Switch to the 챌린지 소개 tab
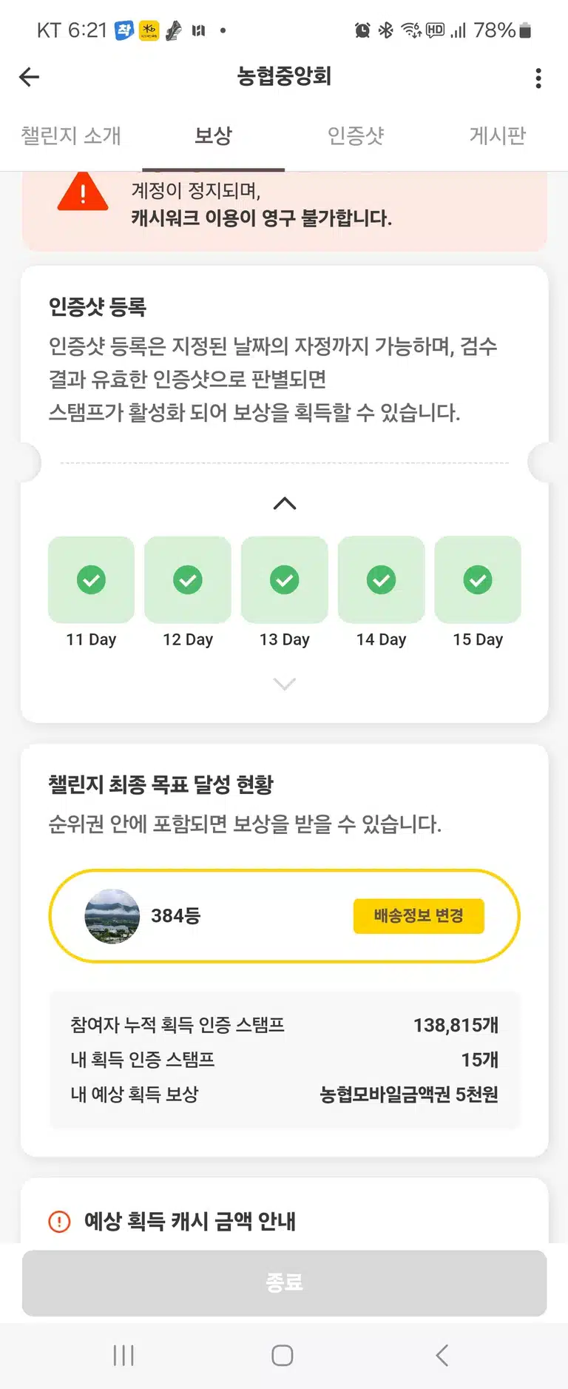 pos(71,135)
